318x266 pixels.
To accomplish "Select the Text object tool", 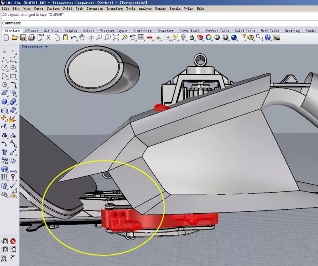I will [4, 152].
